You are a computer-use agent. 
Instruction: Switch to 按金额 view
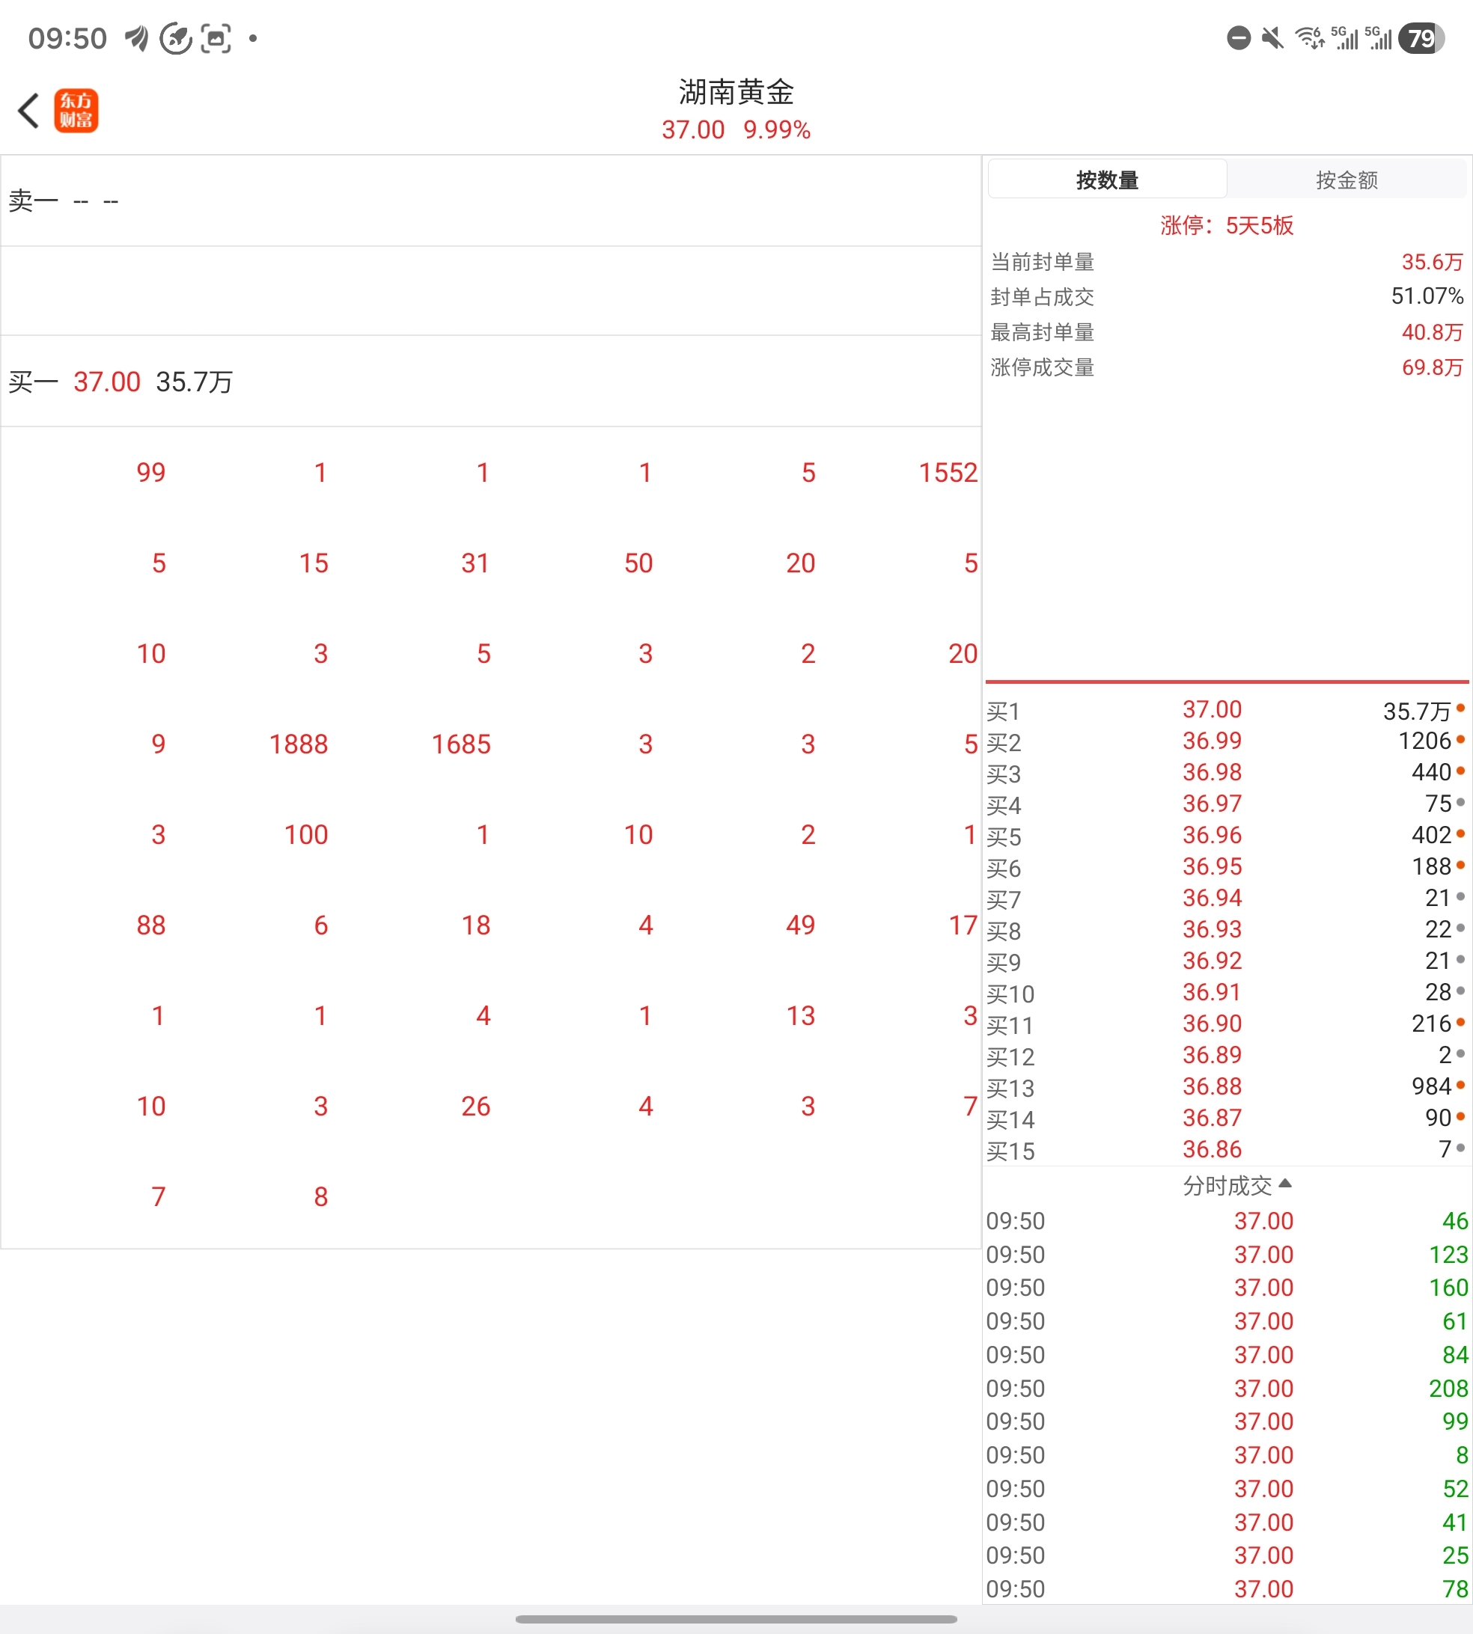(1346, 180)
